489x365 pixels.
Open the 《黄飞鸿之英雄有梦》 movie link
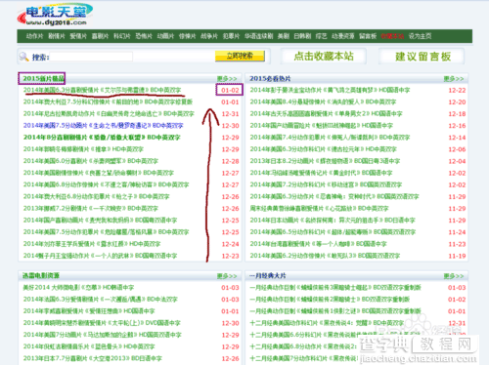[330, 90]
